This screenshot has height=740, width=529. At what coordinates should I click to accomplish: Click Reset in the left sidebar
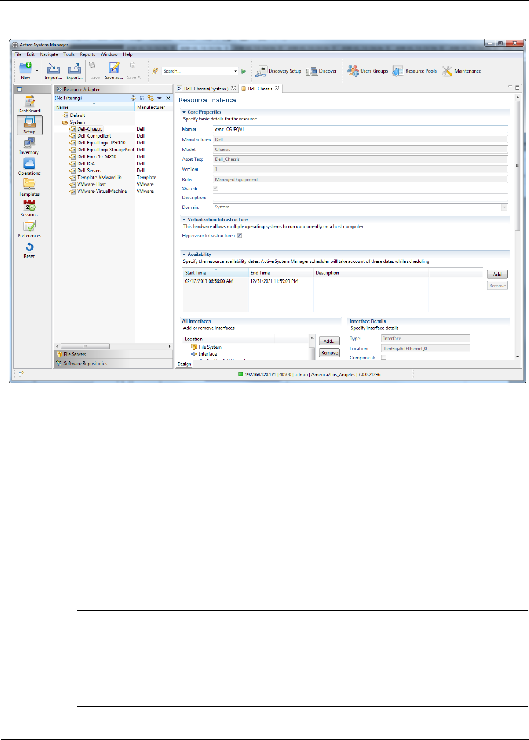(29, 250)
